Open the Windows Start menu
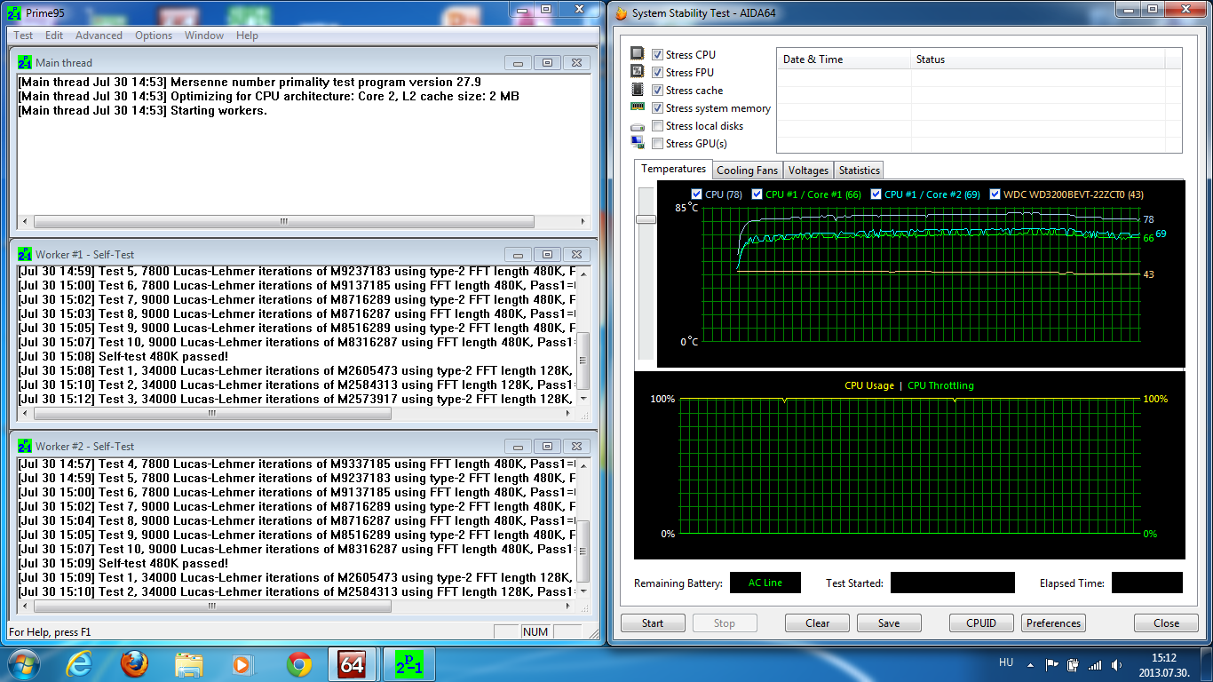The image size is (1213, 682). tap(23, 664)
